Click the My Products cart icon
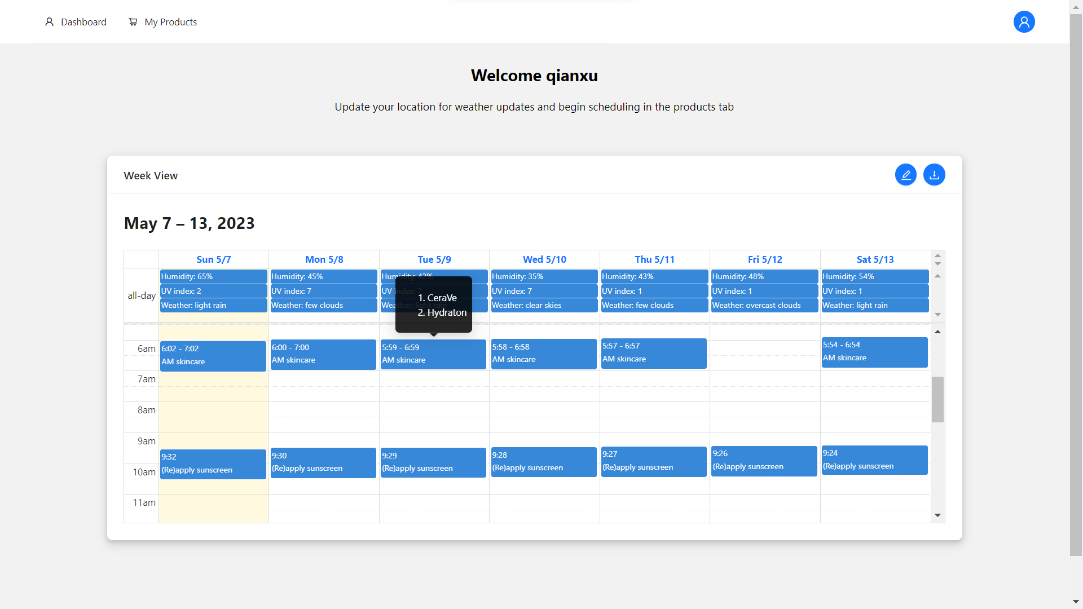1083x609 pixels. tap(133, 22)
